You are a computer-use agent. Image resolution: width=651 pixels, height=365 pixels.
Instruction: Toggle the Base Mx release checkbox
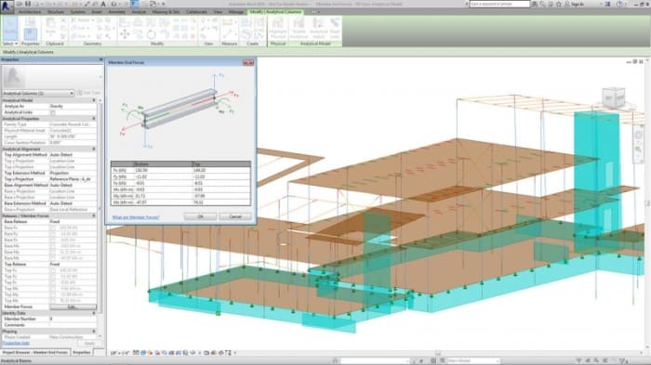(53, 246)
